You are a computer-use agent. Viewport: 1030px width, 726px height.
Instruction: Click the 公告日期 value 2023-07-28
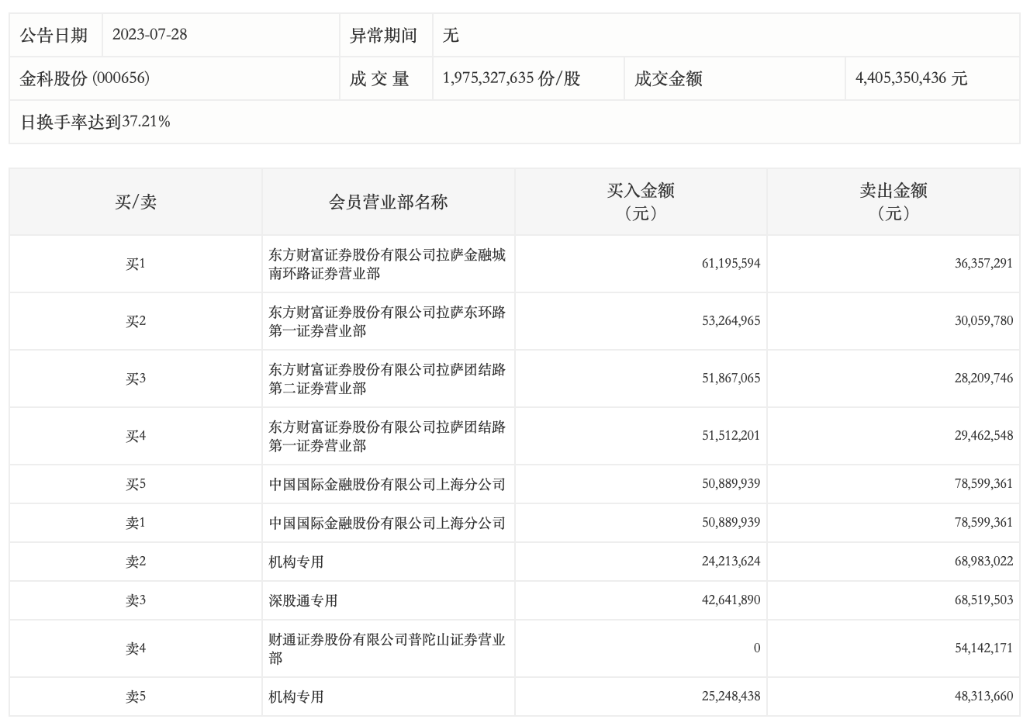pyautogui.click(x=150, y=35)
